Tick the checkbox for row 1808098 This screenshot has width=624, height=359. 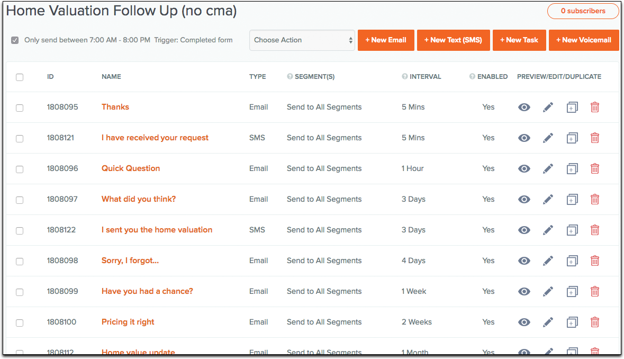pos(20,262)
